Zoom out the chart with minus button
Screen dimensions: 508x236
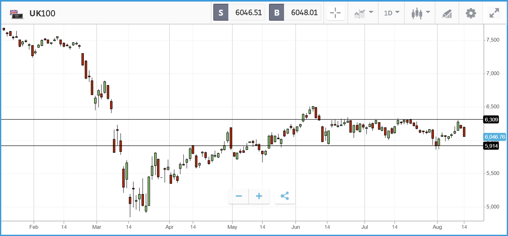tap(239, 196)
